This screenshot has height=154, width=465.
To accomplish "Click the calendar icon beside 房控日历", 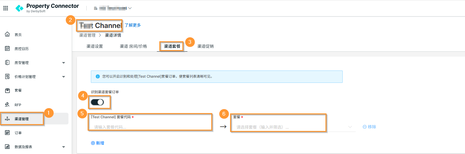I will click(x=7, y=49).
